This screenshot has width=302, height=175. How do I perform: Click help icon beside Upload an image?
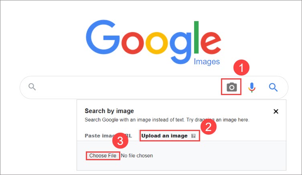tap(193, 136)
